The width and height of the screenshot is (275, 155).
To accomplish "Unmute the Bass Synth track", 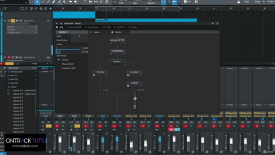I will [9, 57].
